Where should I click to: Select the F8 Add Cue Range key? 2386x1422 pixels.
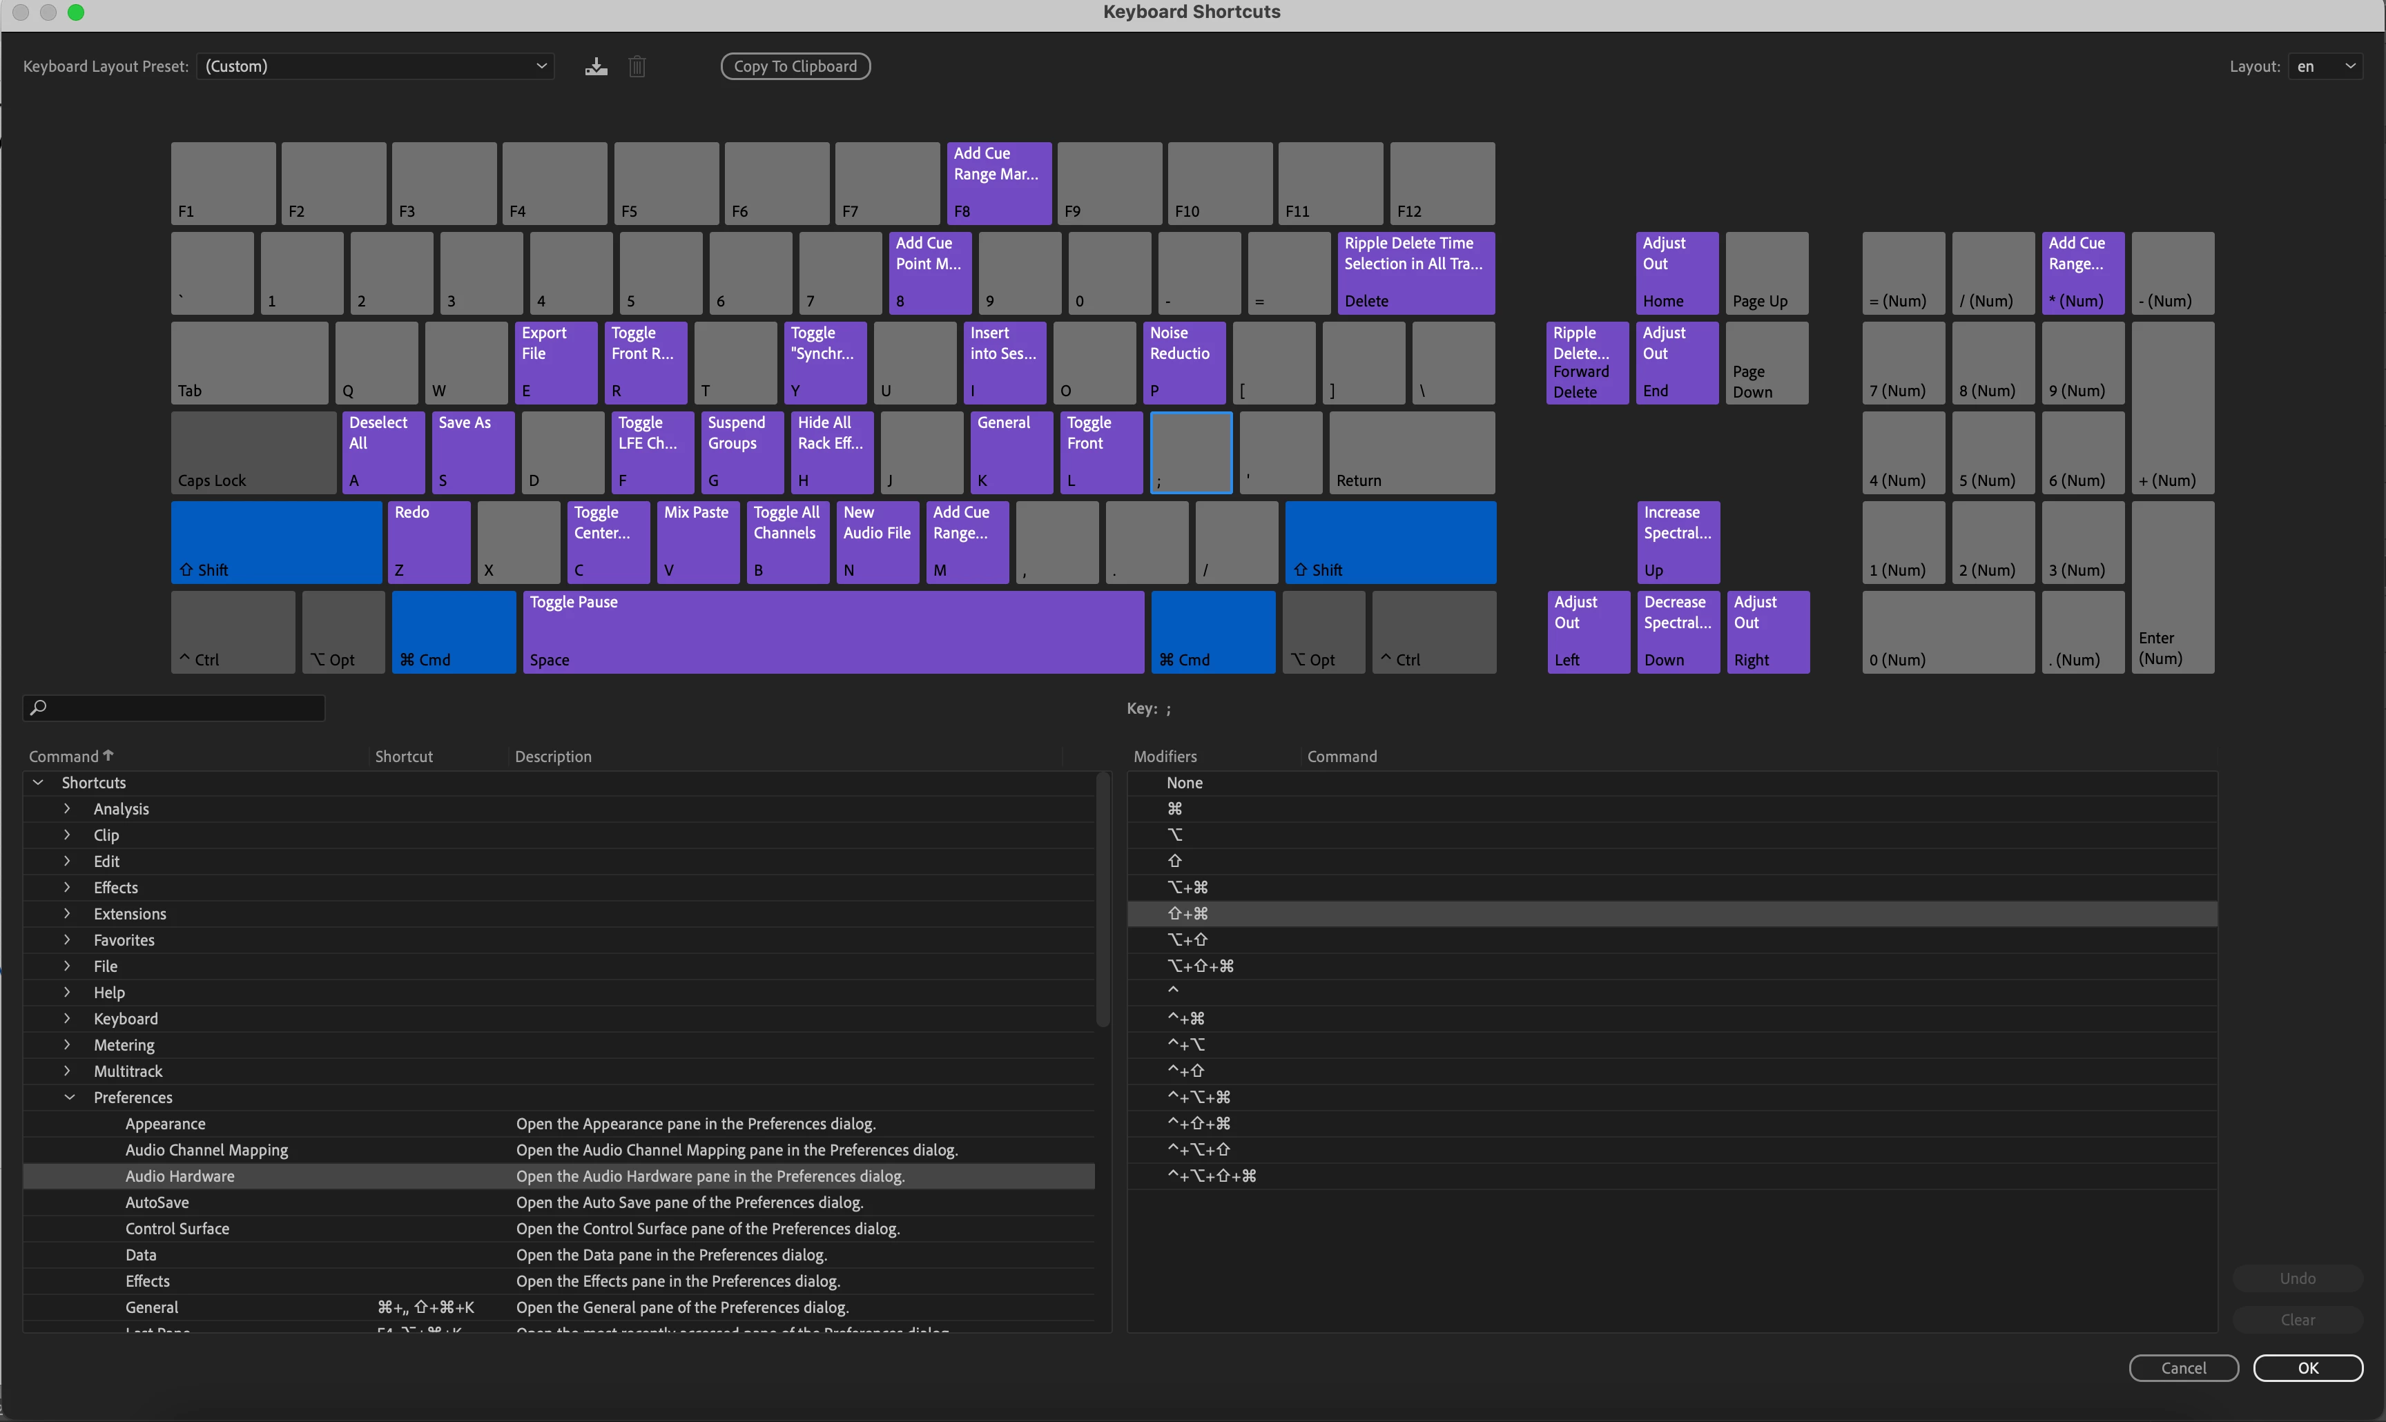(998, 183)
